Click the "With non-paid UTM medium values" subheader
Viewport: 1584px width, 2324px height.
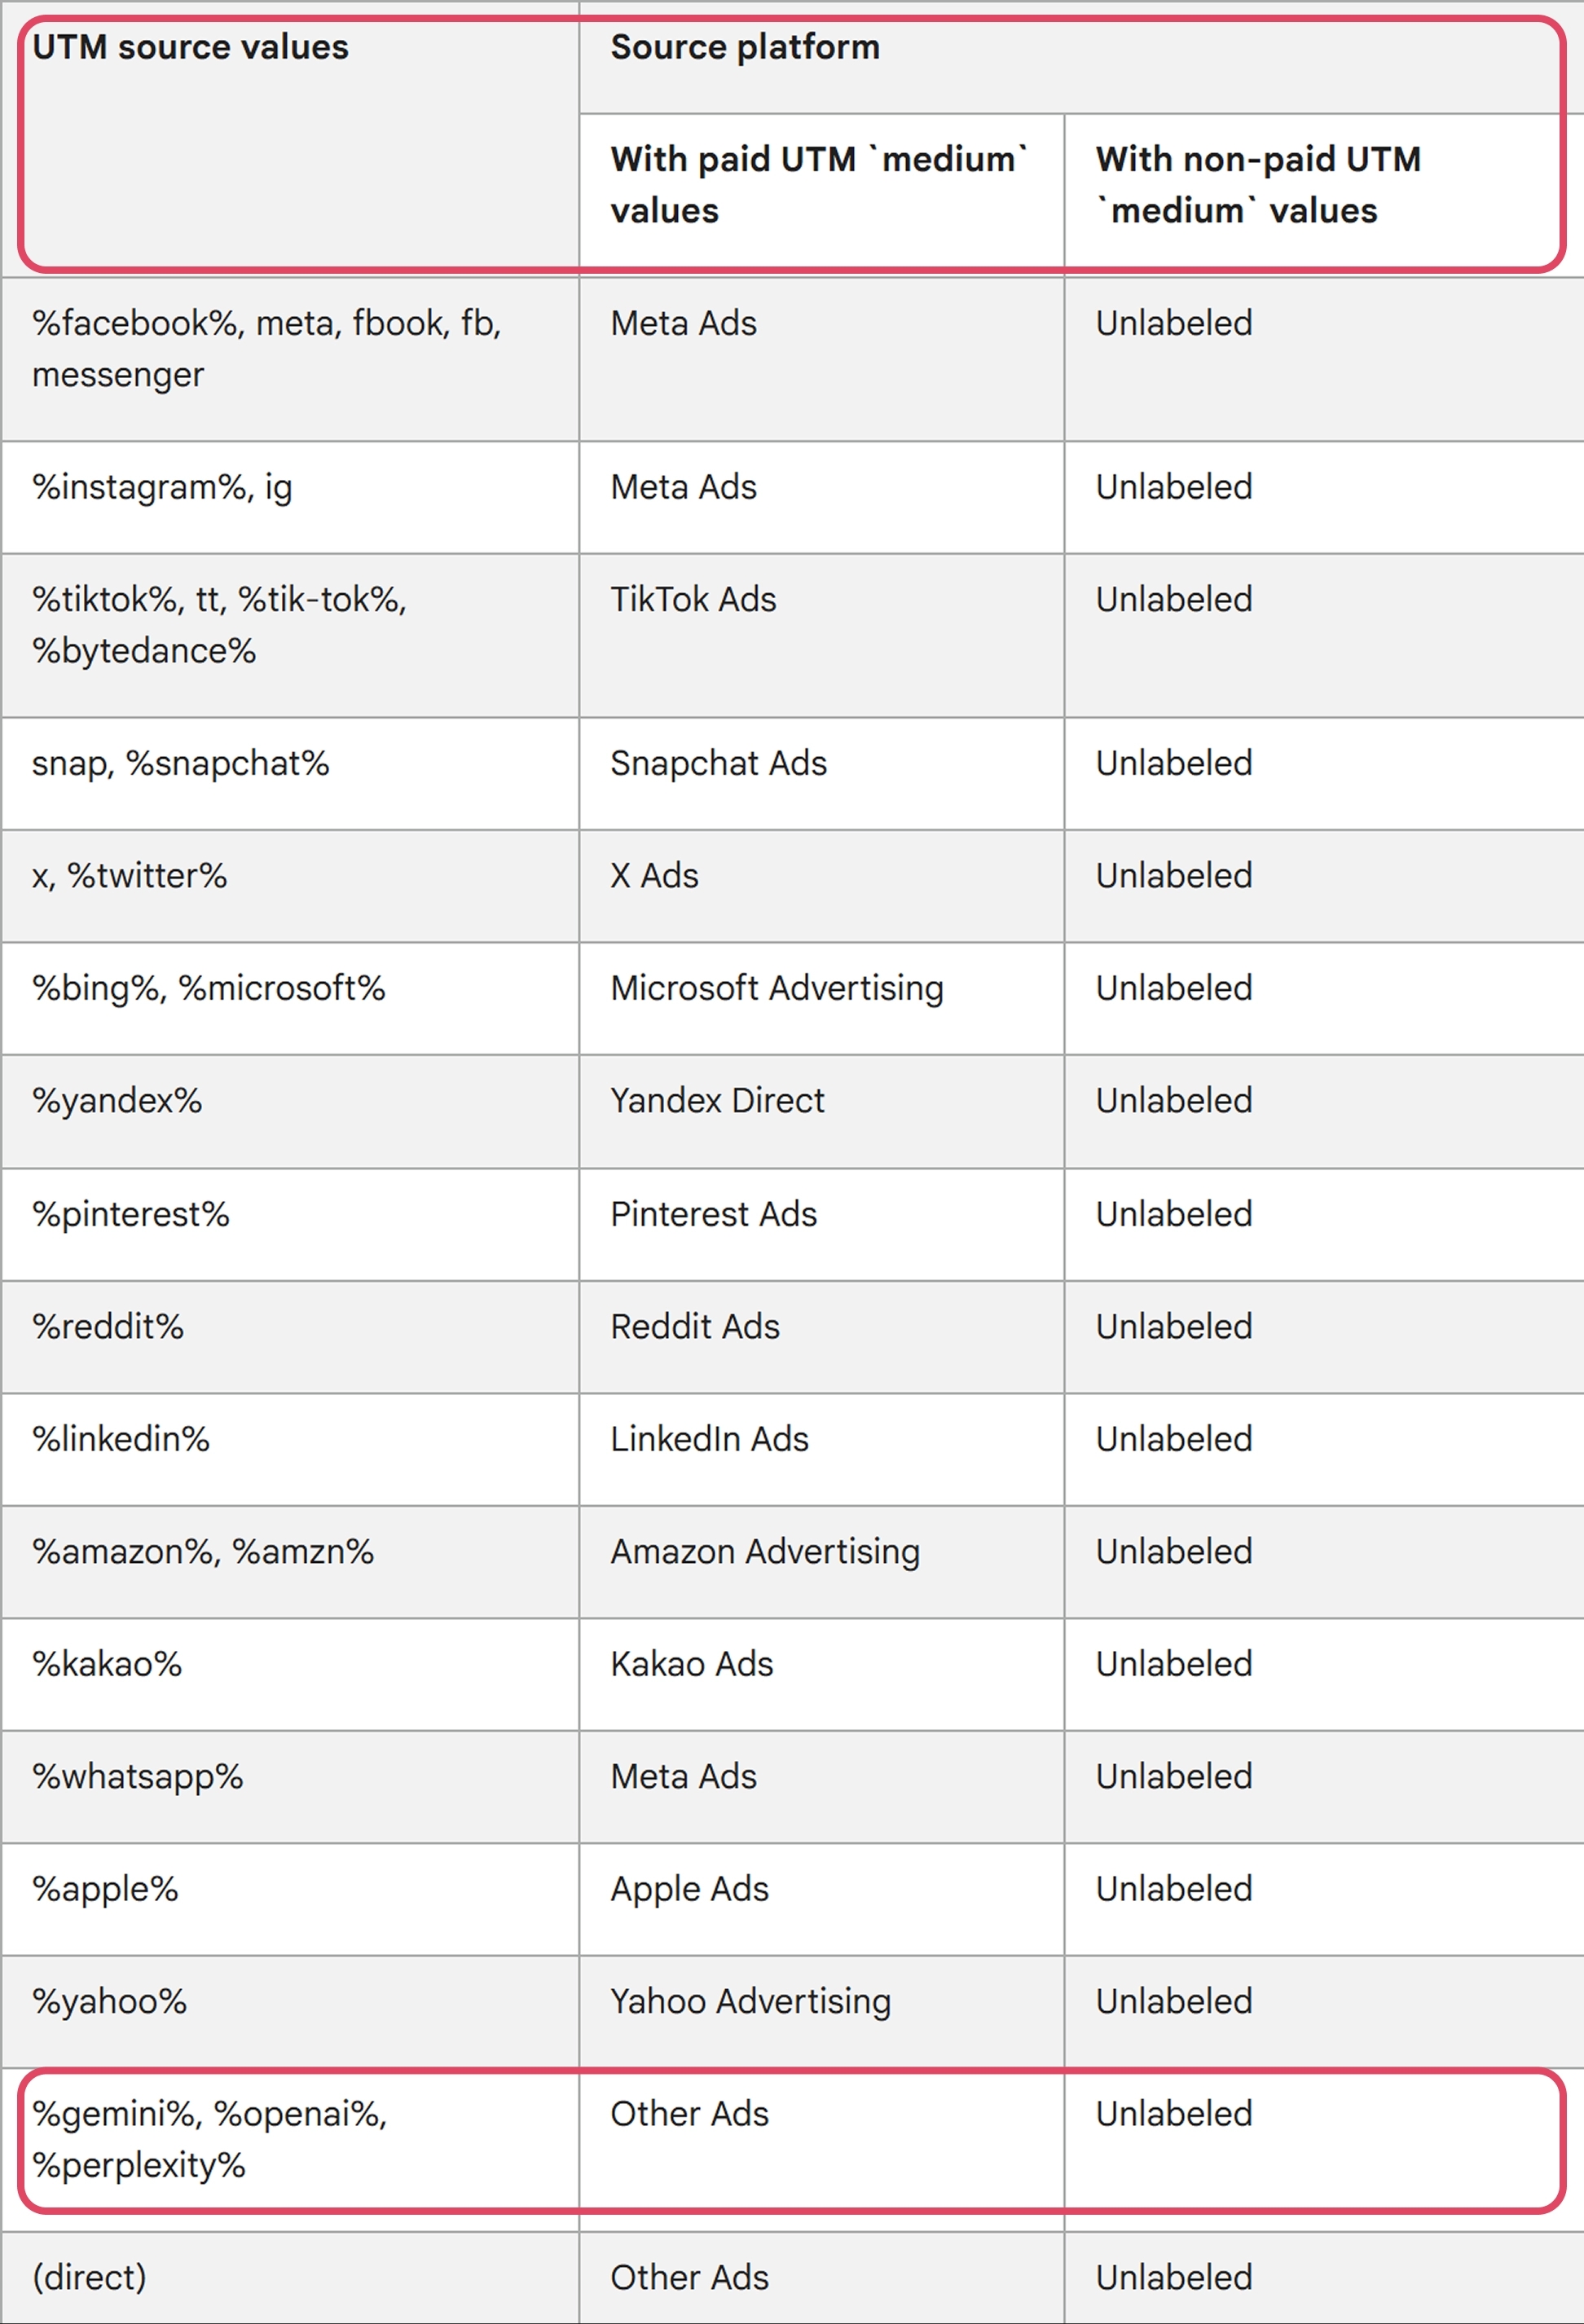tap(1324, 195)
